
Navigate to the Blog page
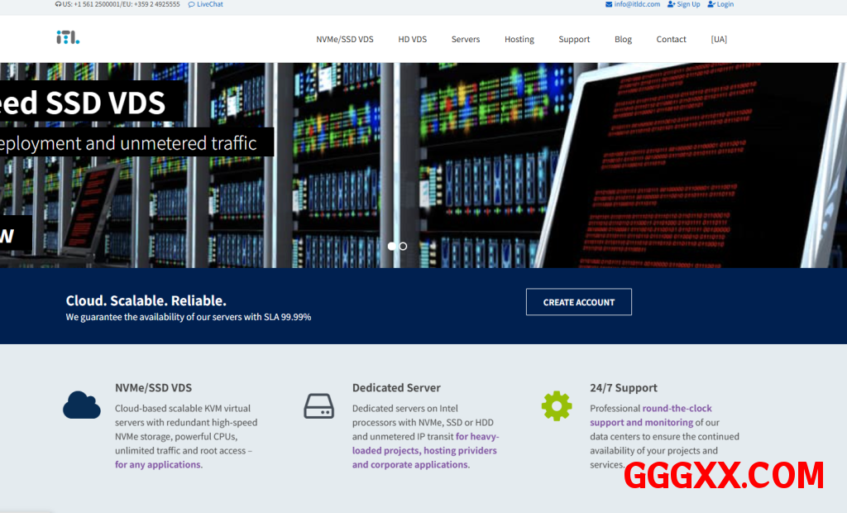pos(623,39)
